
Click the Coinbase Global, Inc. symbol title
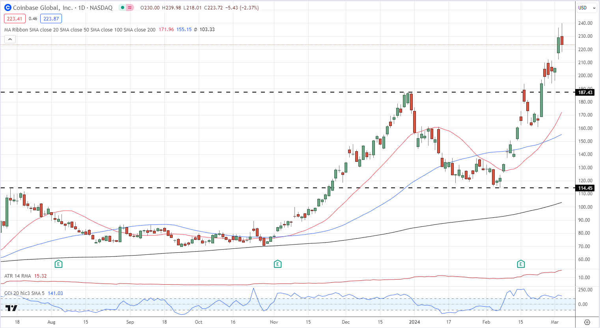pos(43,7)
